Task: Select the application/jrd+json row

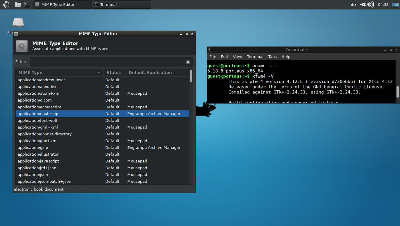Action: tap(102, 168)
